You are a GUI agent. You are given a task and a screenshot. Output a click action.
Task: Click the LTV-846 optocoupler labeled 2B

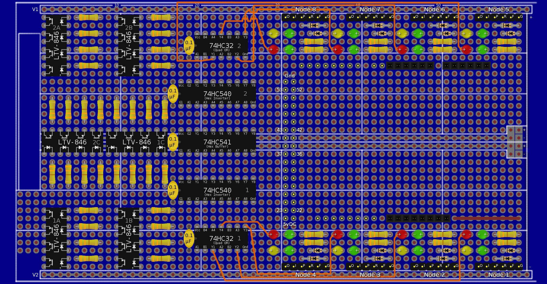pyautogui.click(x=129, y=46)
